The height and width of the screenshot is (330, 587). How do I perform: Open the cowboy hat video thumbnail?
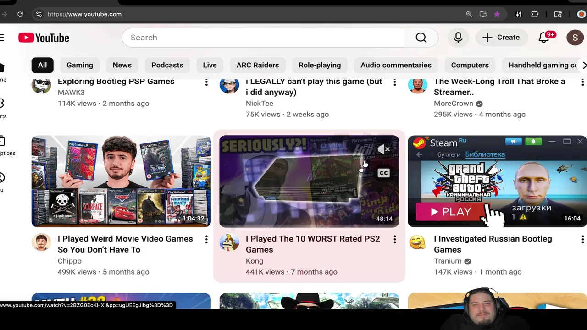(x=309, y=301)
